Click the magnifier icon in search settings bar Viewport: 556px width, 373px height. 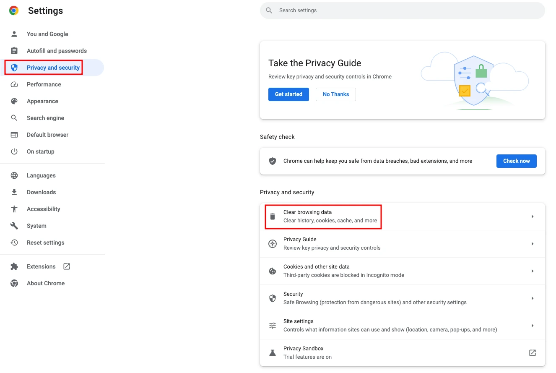[x=269, y=10]
